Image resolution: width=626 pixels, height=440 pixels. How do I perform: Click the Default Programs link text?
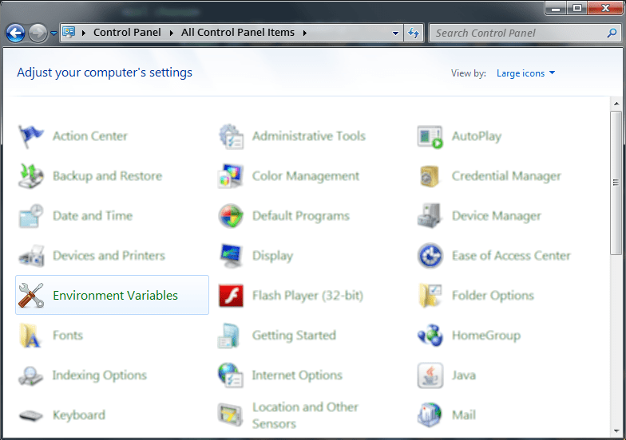pyautogui.click(x=301, y=216)
